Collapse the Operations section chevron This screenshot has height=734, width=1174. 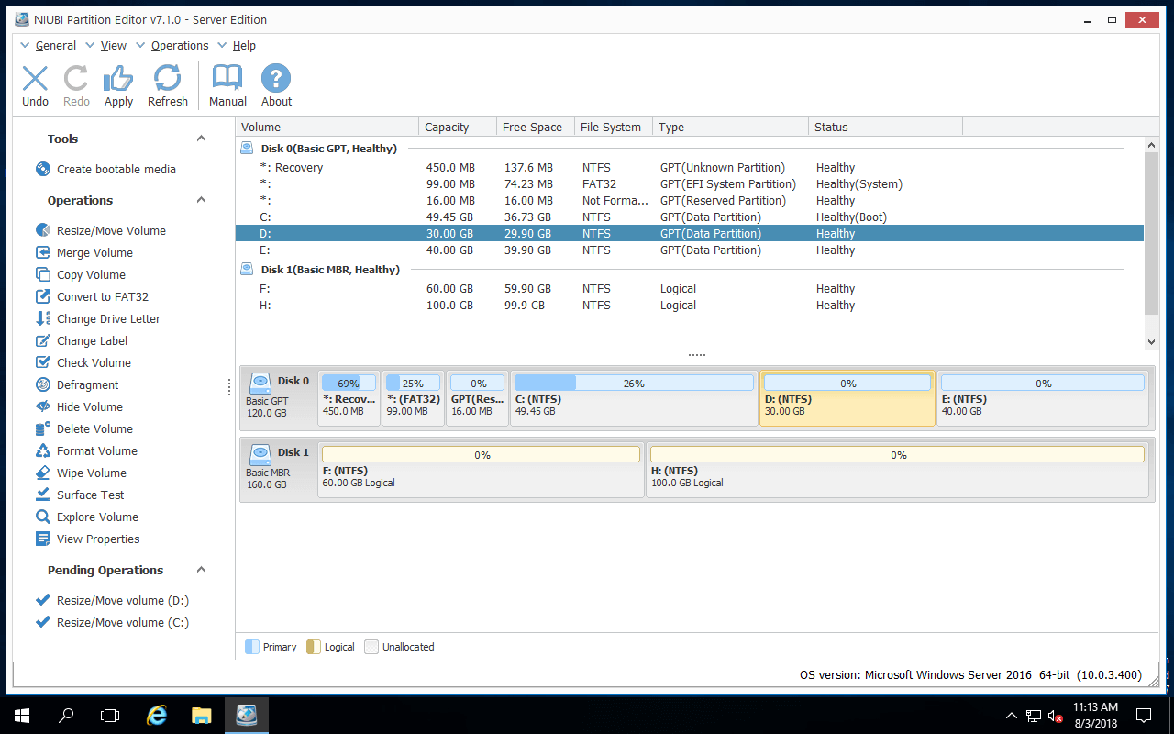click(202, 200)
